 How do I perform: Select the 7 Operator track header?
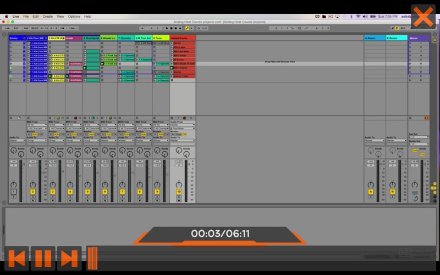[x=126, y=38]
